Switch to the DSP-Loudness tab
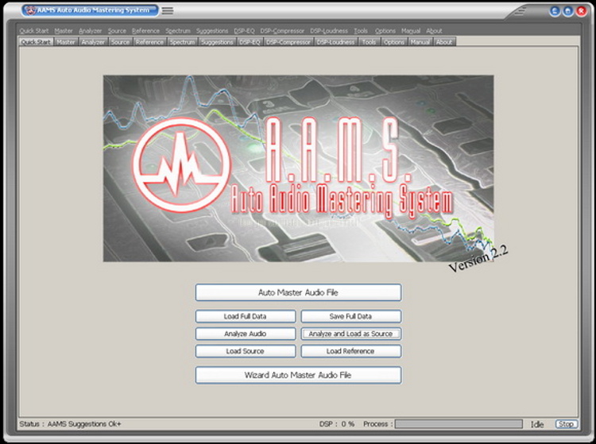This screenshot has height=444, width=596. pos(336,42)
